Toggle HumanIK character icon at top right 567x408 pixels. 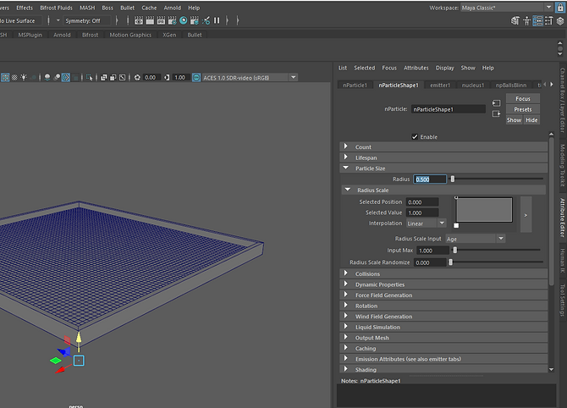coord(526,21)
